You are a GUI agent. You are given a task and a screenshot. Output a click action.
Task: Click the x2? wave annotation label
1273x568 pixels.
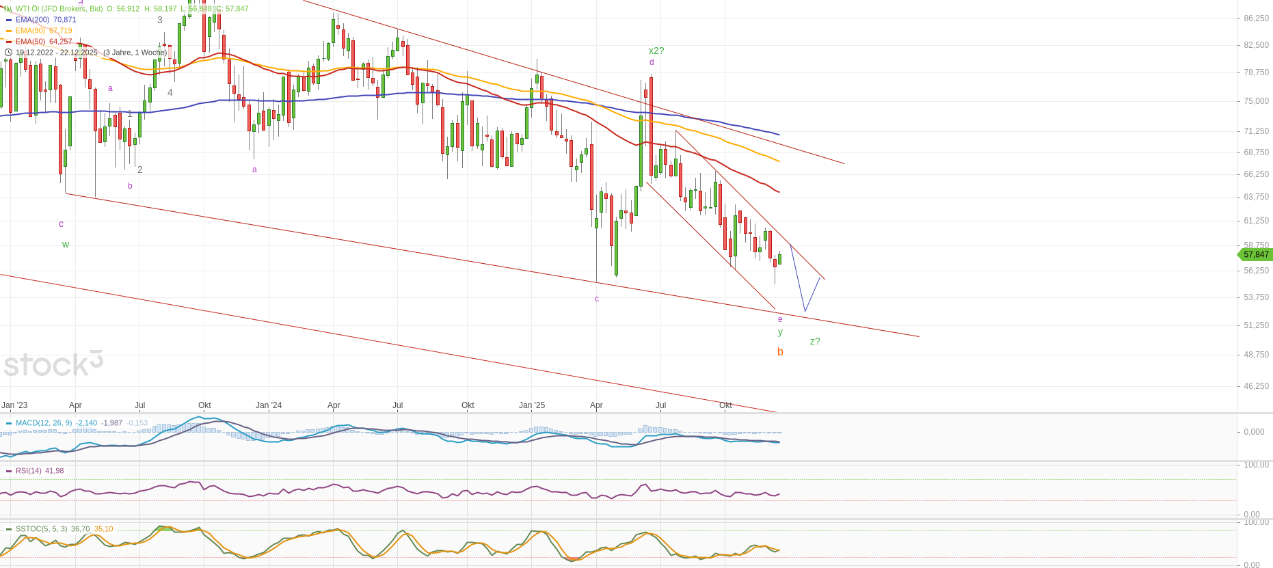click(x=656, y=51)
